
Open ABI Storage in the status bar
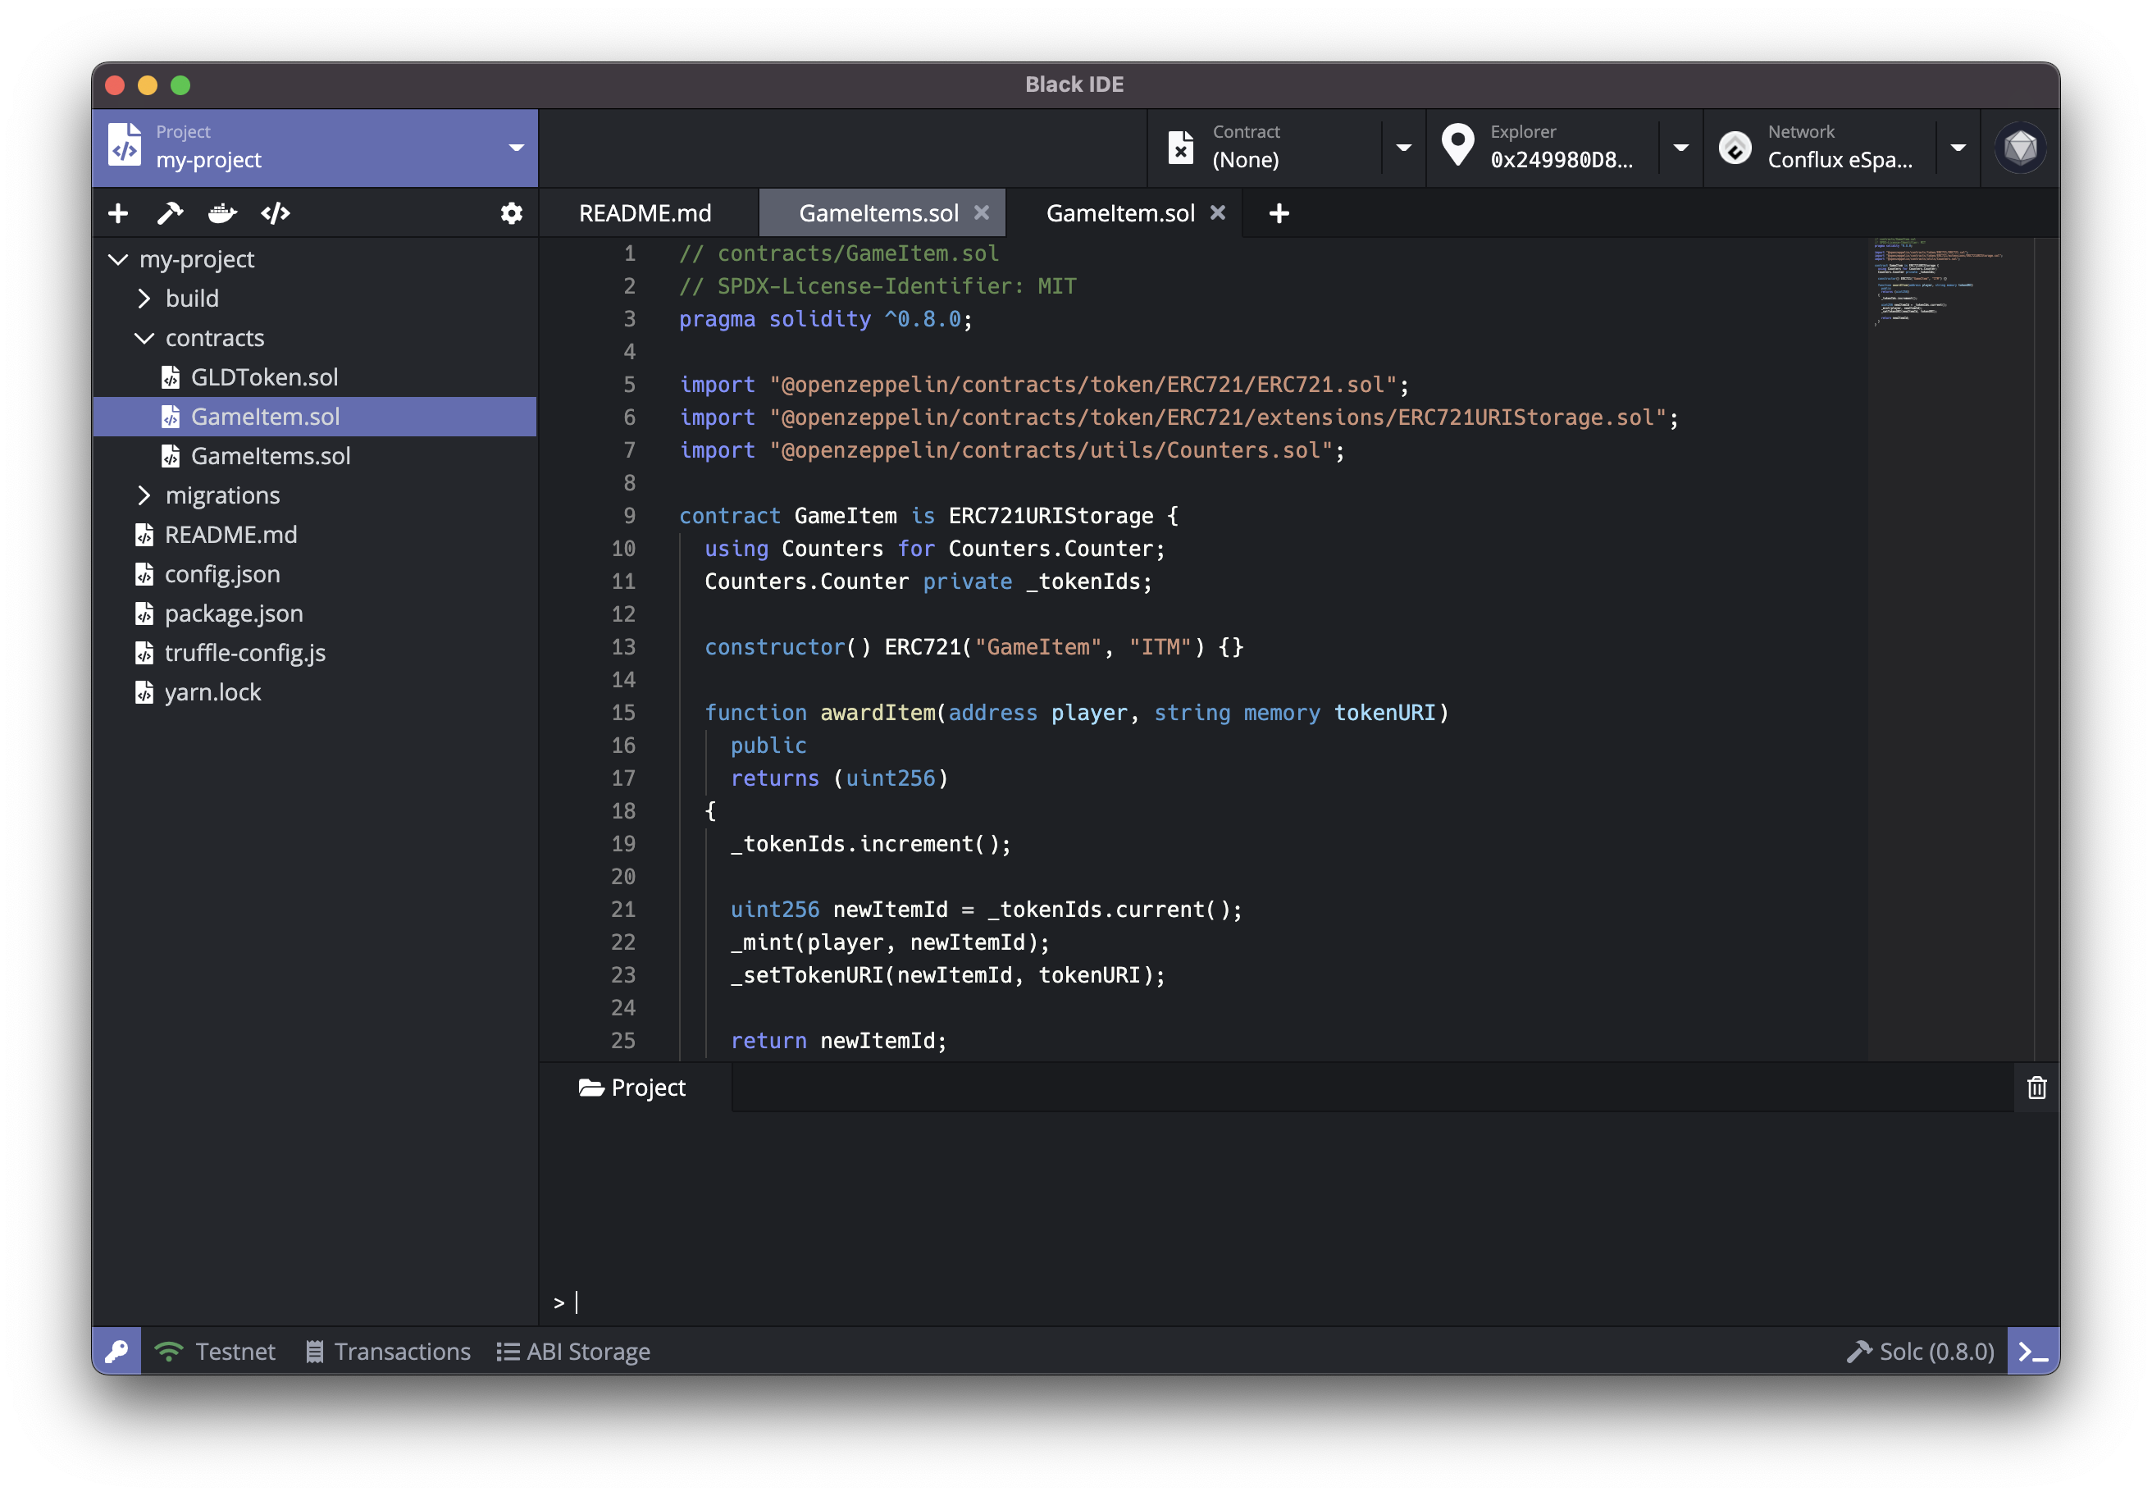[573, 1351]
